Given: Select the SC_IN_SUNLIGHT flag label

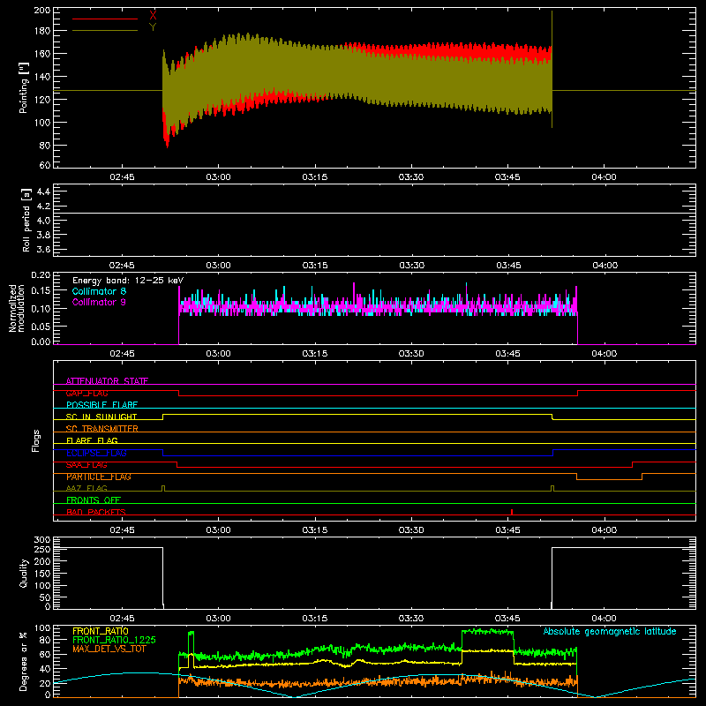Looking at the screenshot, I should click(101, 417).
